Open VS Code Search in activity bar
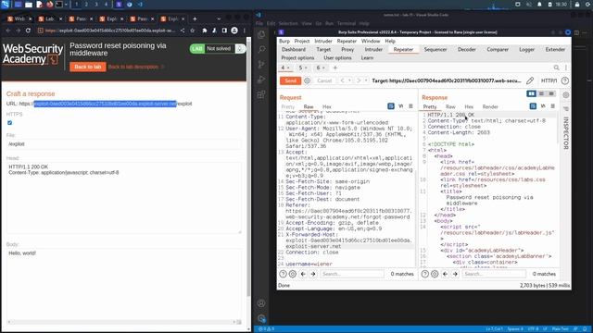The height and width of the screenshot is (333, 593). [x=261, y=49]
